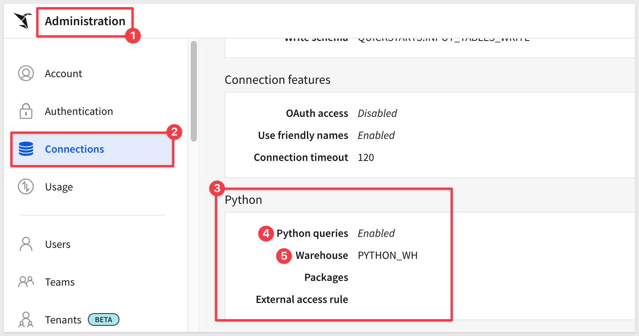Click the Authentication padlock icon
The height and width of the screenshot is (336, 639).
[26, 111]
